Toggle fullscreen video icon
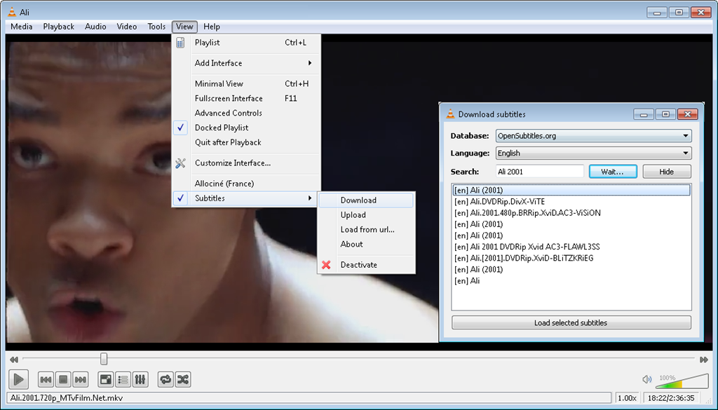 pos(106,379)
